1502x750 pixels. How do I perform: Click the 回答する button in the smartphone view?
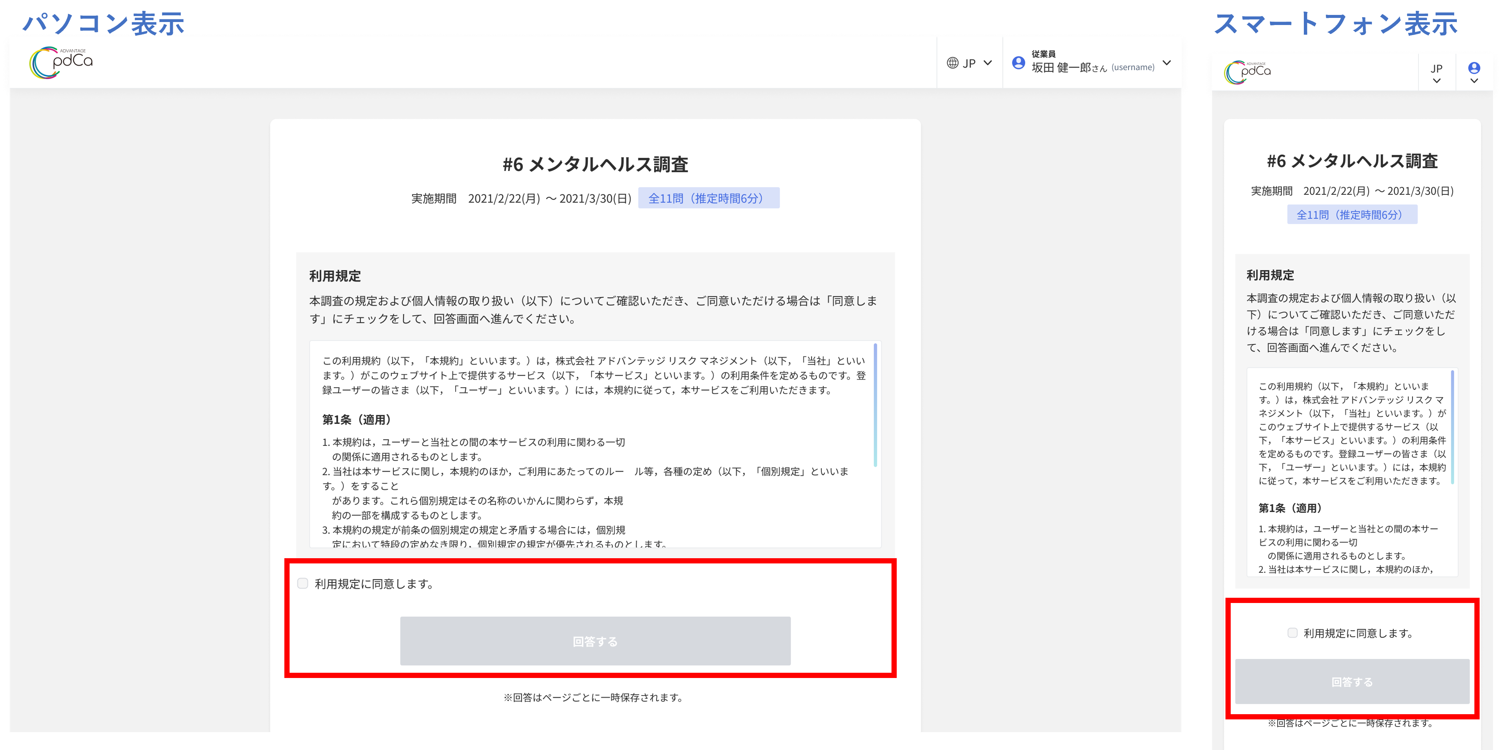point(1352,682)
